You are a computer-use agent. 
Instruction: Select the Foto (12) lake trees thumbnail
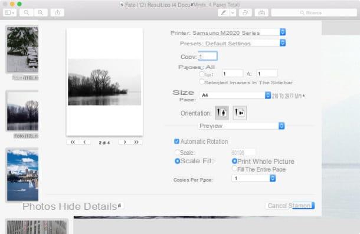tap(22, 111)
